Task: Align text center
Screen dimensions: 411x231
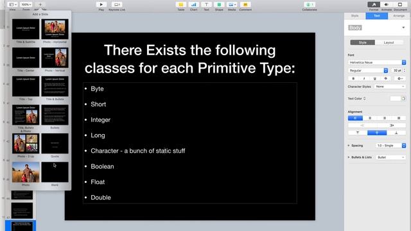Action: [x=370, y=118]
